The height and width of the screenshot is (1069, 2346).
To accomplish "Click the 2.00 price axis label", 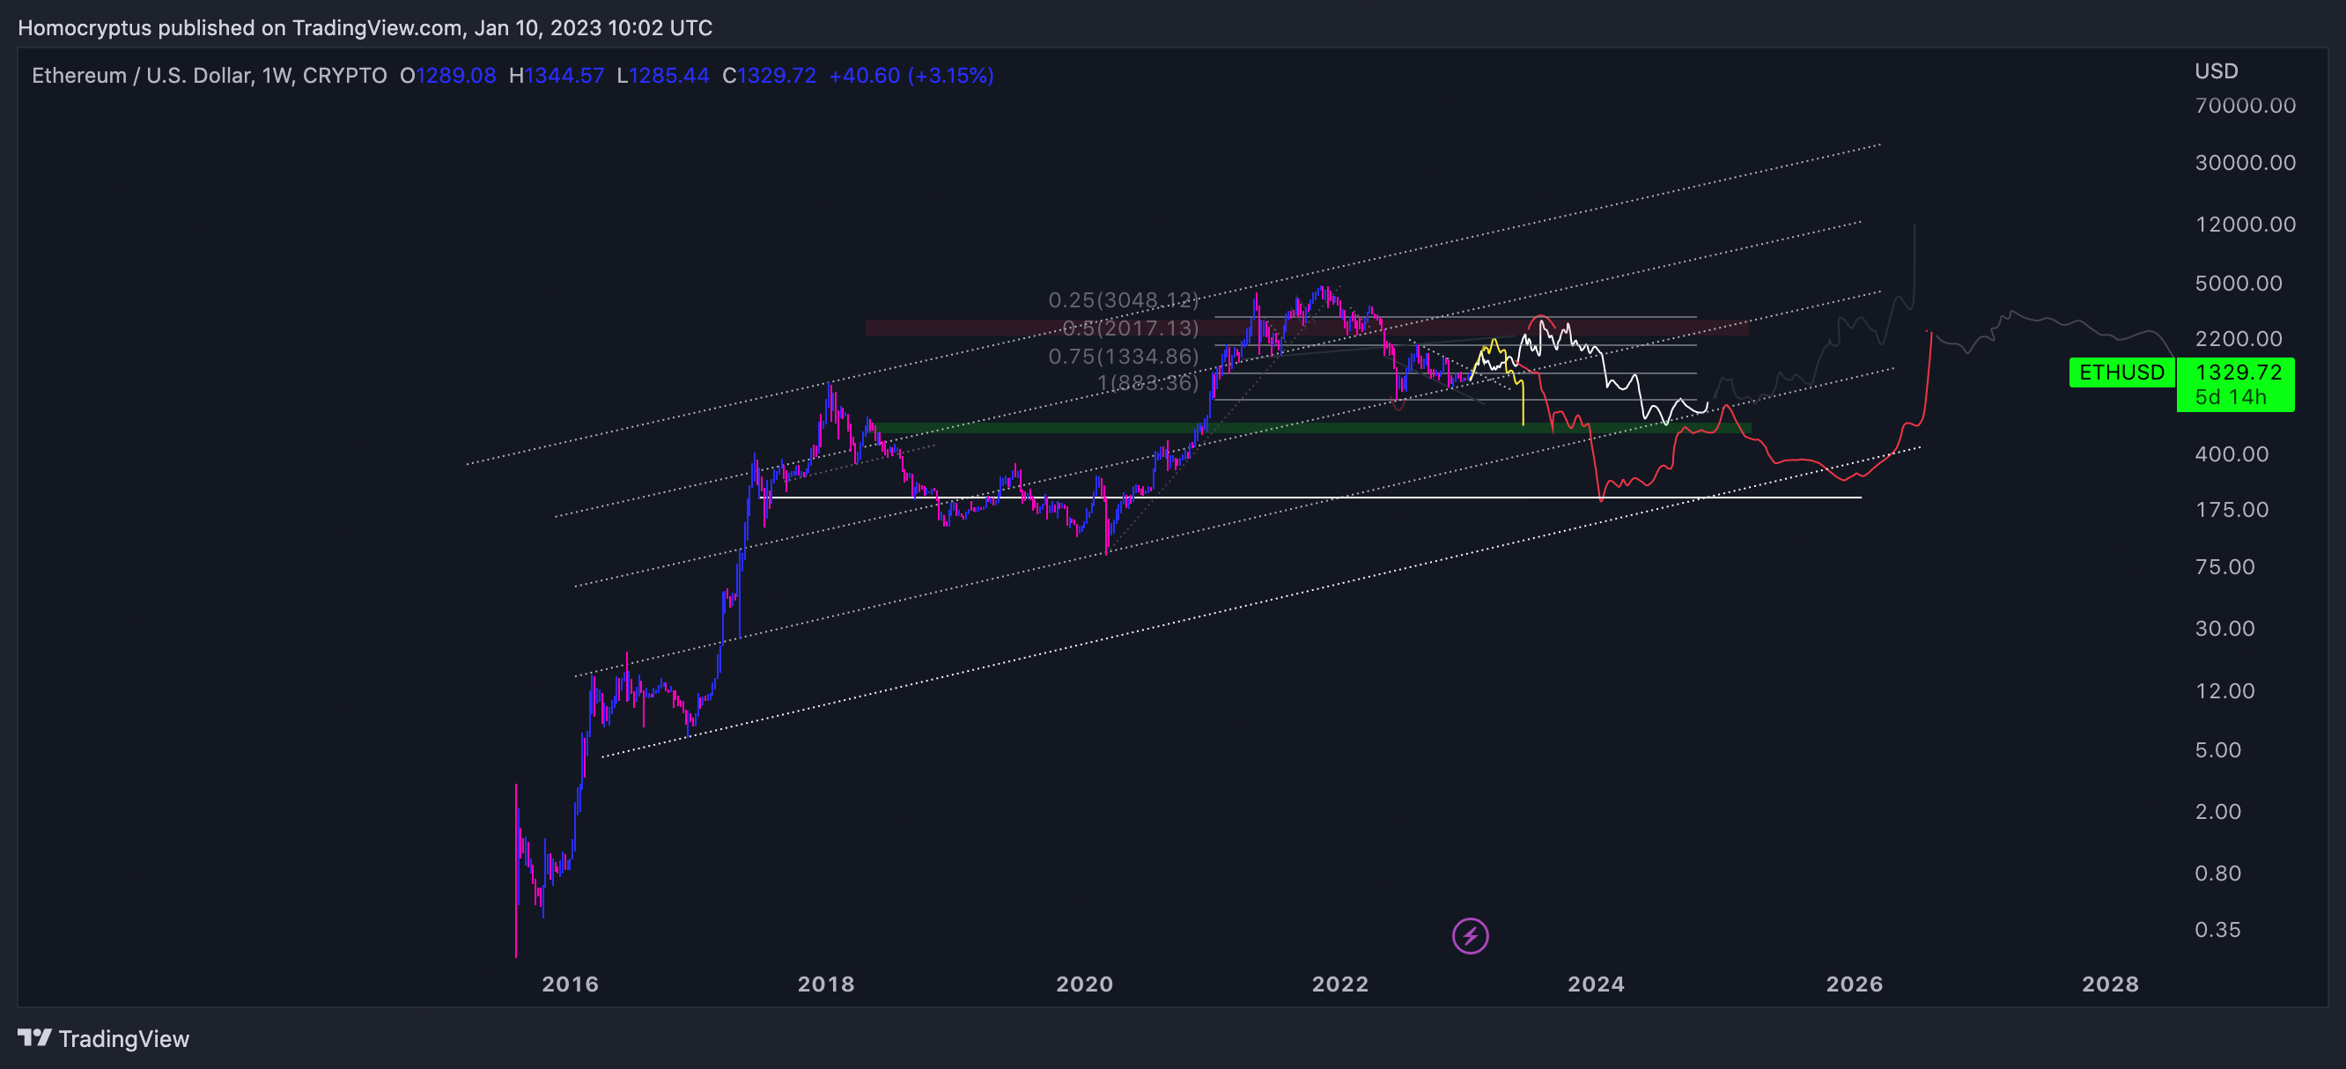I will [x=2217, y=811].
